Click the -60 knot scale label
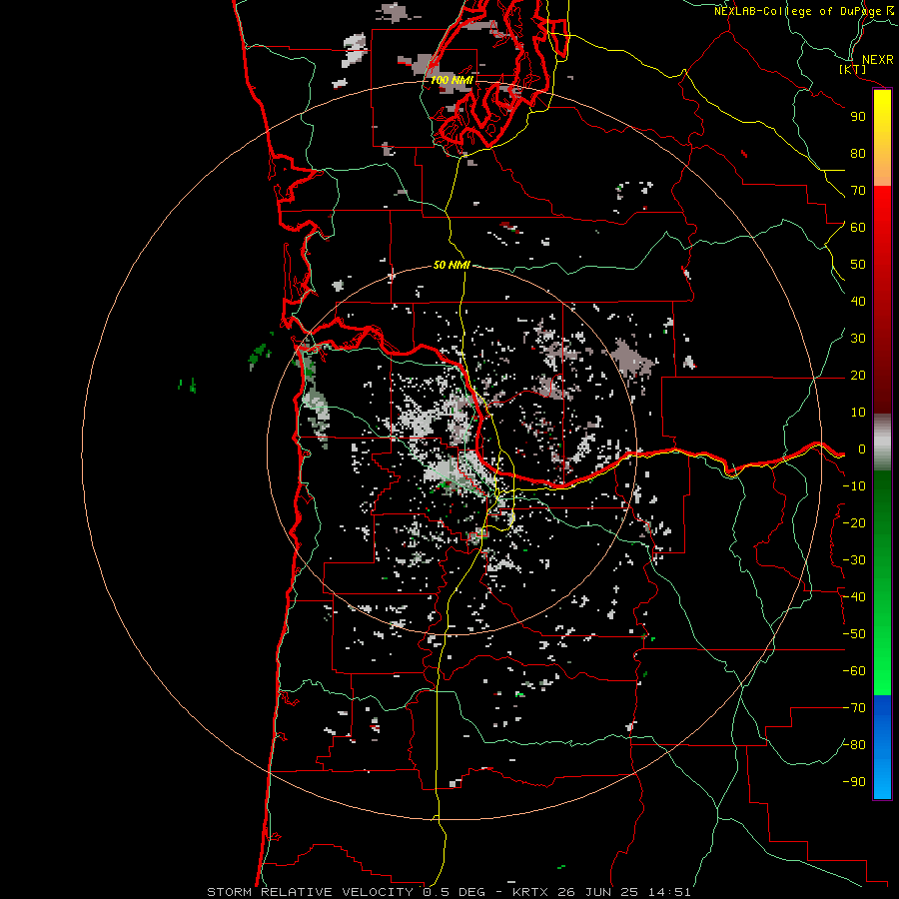 coord(854,671)
